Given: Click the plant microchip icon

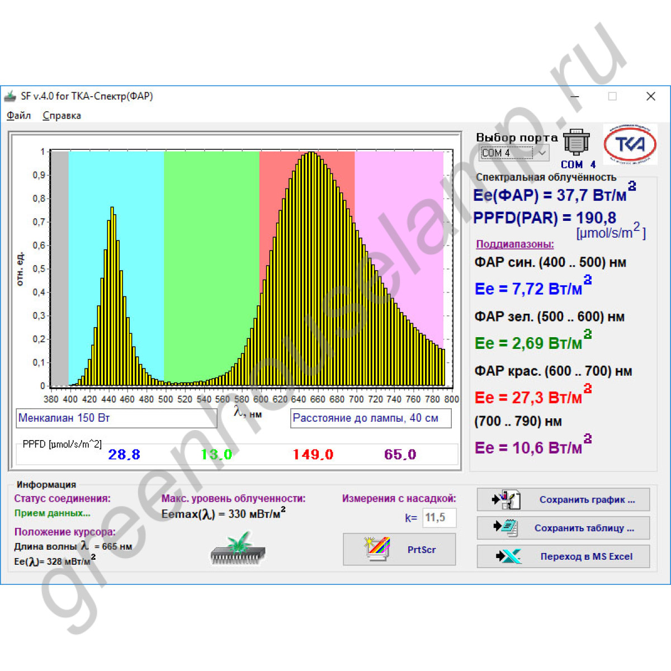Looking at the screenshot, I should 238,549.
